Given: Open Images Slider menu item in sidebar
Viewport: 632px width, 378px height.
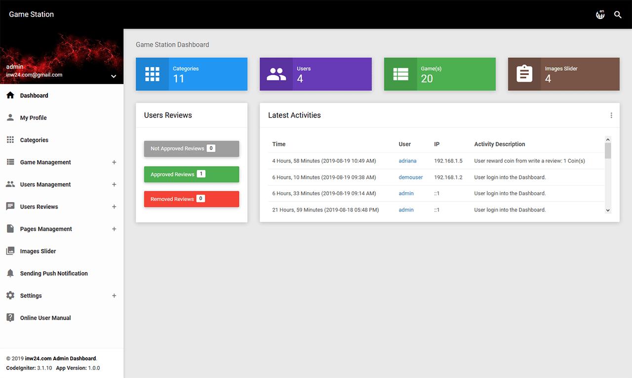Looking at the screenshot, I should [x=62, y=251].
